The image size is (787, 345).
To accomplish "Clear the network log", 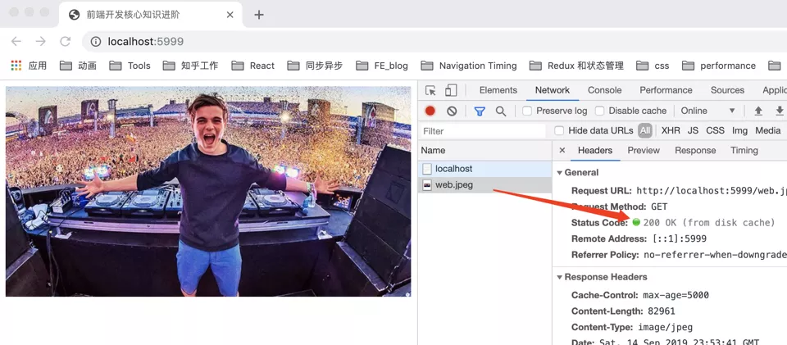I will coord(452,111).
